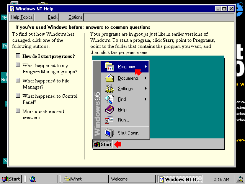Viewport: 245px width, 184px height.
Task: Choose Help in the illustrated Start menu
Action: click(125, 110)
